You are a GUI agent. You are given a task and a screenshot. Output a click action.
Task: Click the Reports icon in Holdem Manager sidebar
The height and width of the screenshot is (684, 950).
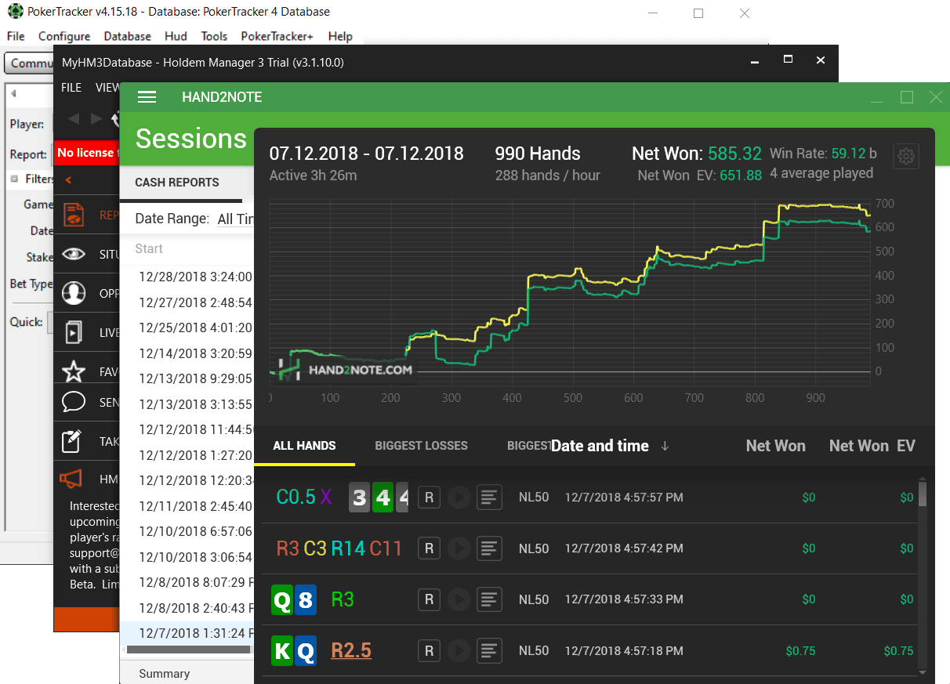(74, 215)
